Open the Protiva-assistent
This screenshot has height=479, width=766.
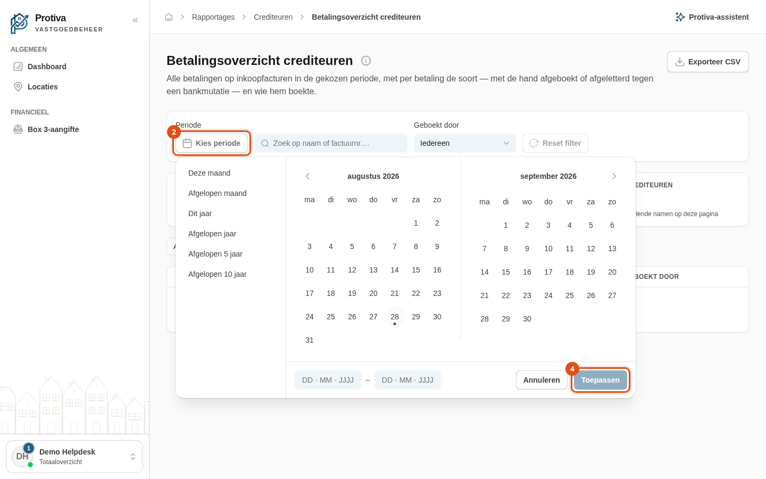coord(712,17)
